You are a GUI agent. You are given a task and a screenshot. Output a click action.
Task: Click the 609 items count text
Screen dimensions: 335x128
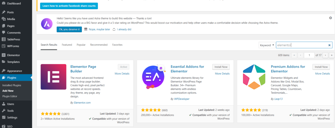pyautogui.click(x=284, y=55)
